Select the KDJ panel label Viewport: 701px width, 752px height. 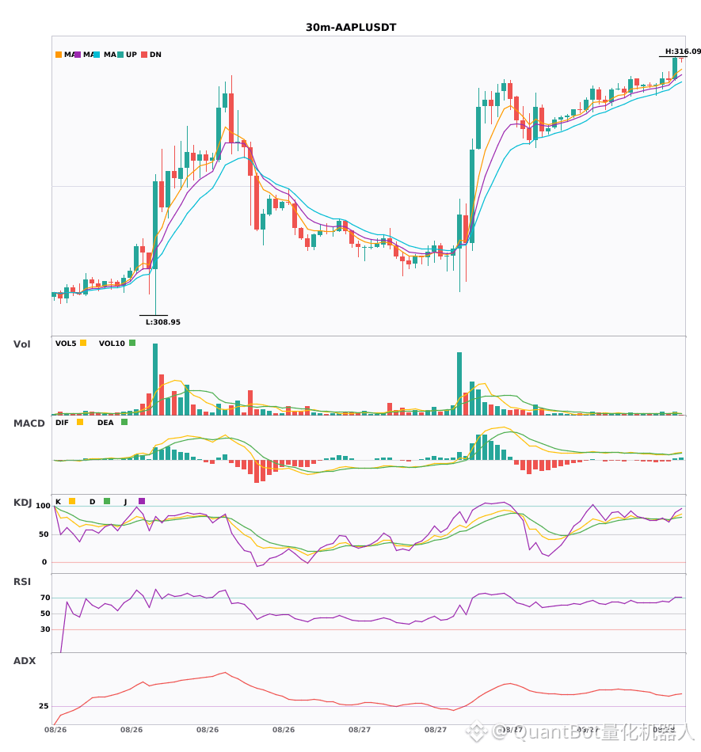[x=22, y=503]
